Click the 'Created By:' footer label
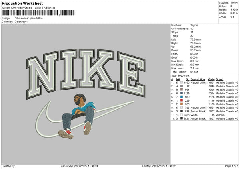This screenshot has height=169, width=240. pos(8,166)
